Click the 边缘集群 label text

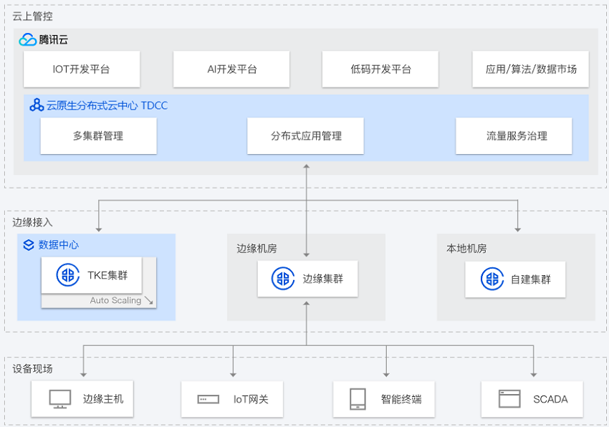tap(323, 279)
